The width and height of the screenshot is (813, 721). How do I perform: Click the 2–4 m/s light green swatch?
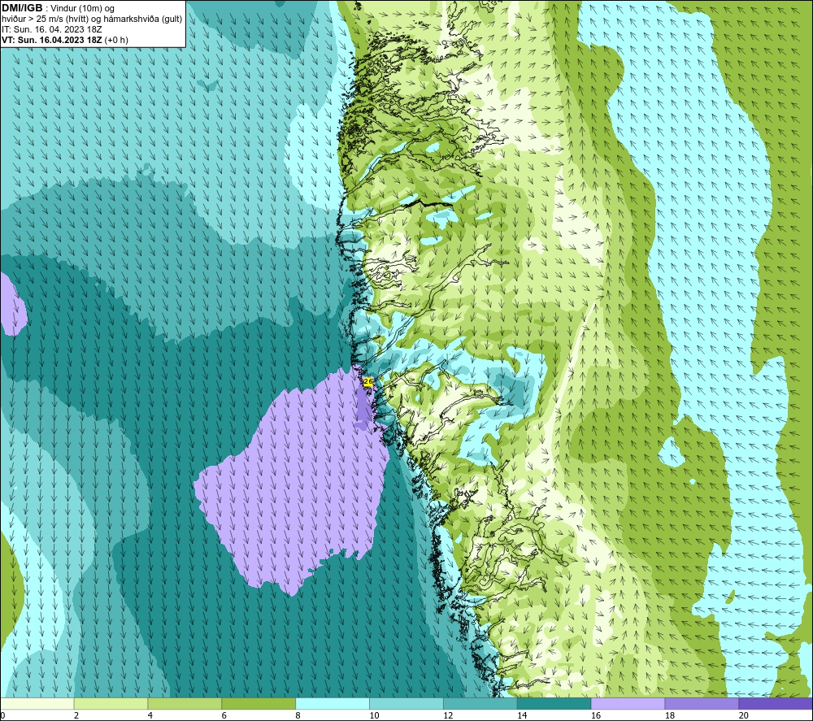tap(111, 703)
